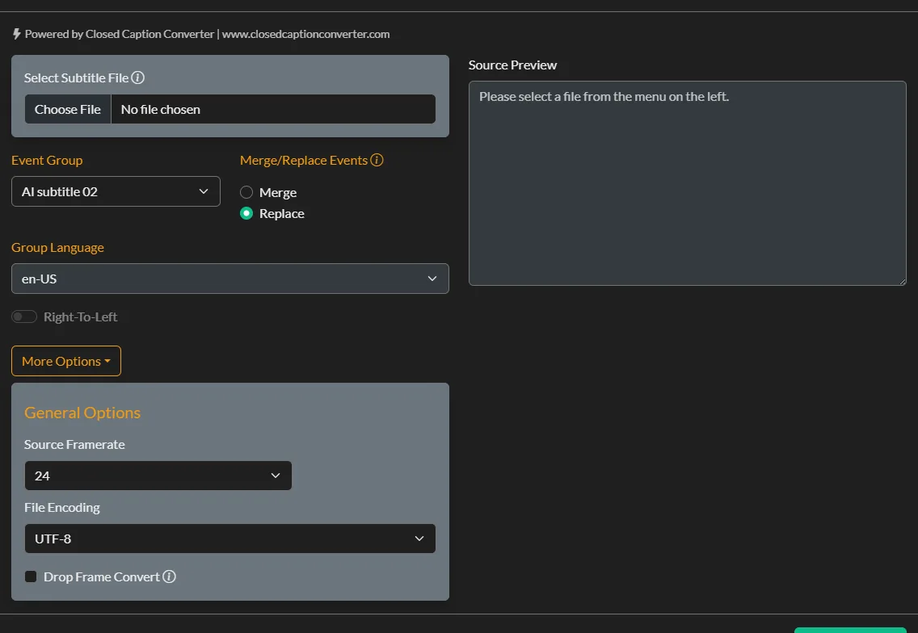Enable the Drop Frame Convert checkbox

(31, 576)
